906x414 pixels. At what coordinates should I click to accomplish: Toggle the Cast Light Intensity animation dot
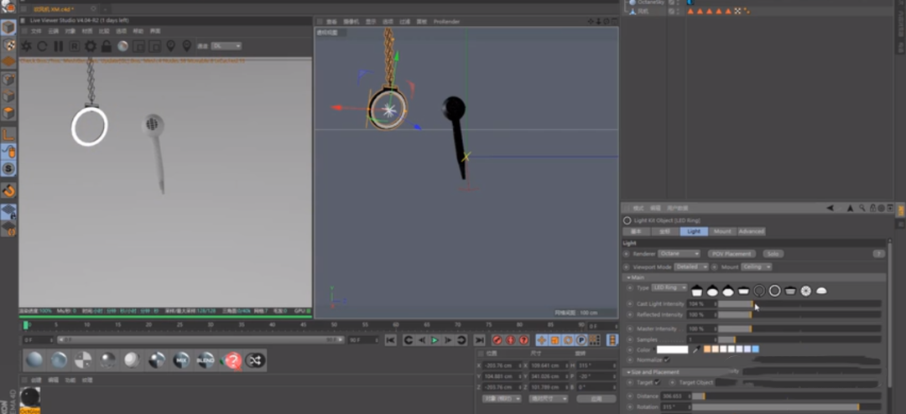[629, 303]
